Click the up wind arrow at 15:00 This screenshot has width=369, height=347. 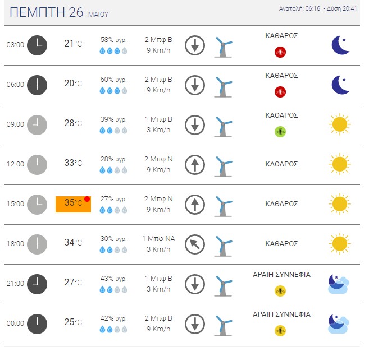195,205
